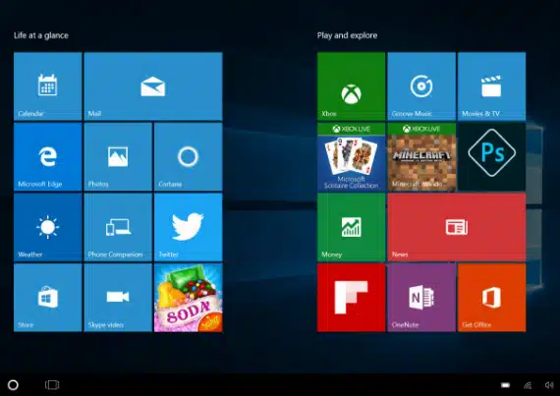Open the Store tile
The width and height of the screenshot is (560, 396).
[x=47, y=298]
